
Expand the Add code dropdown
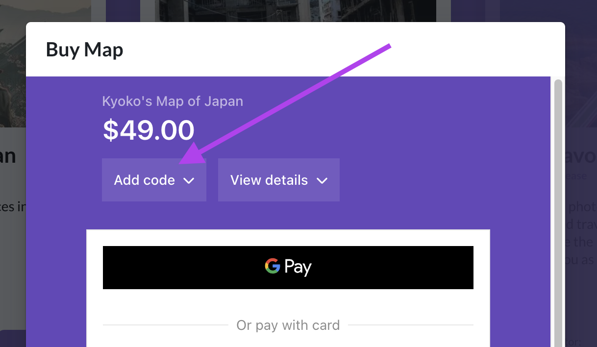[x=154, y=180]
